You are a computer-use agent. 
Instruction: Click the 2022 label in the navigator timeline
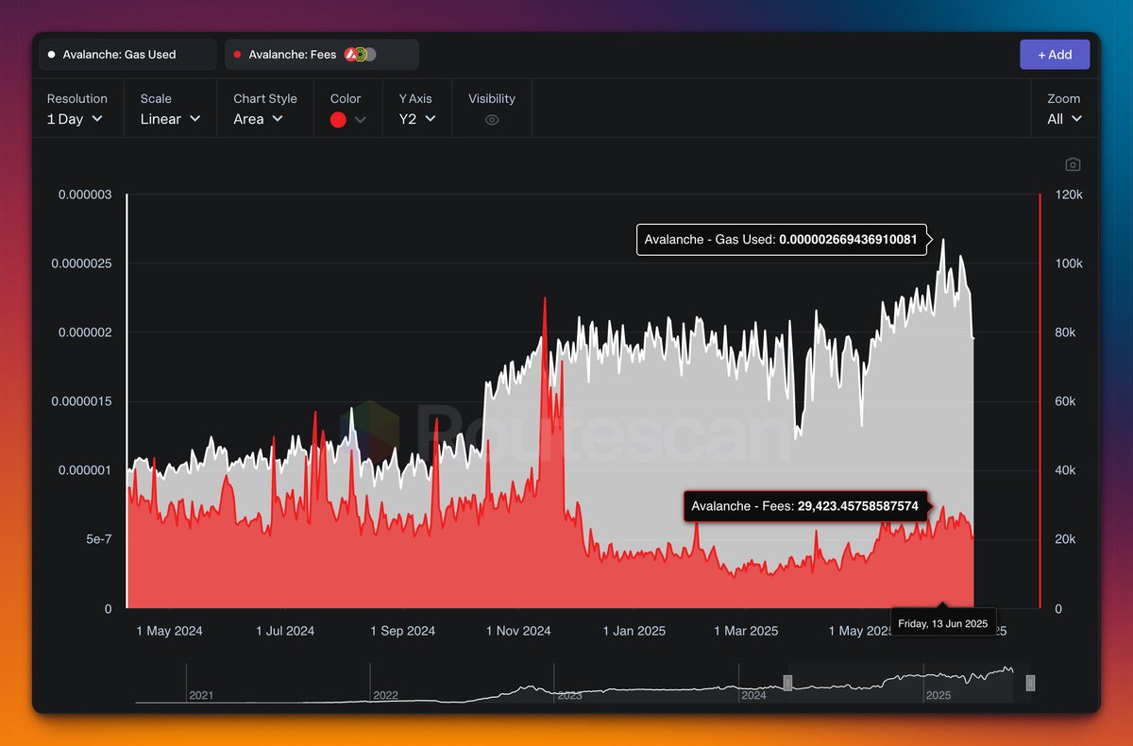click(386, 695)
